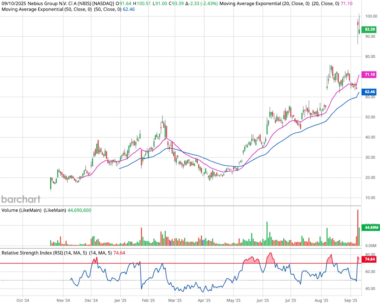380x305 pixels.
Task: Select the green 93.39 last-price flag
Action: click(x=369, y=29)
